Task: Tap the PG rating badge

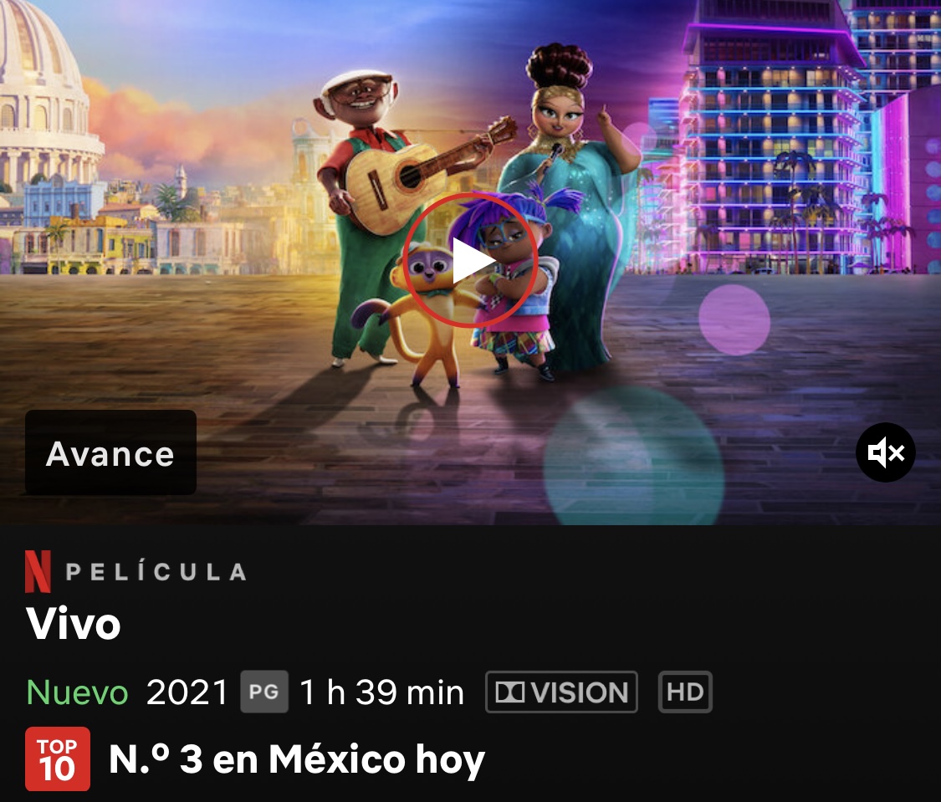Action: coord(264,692)
